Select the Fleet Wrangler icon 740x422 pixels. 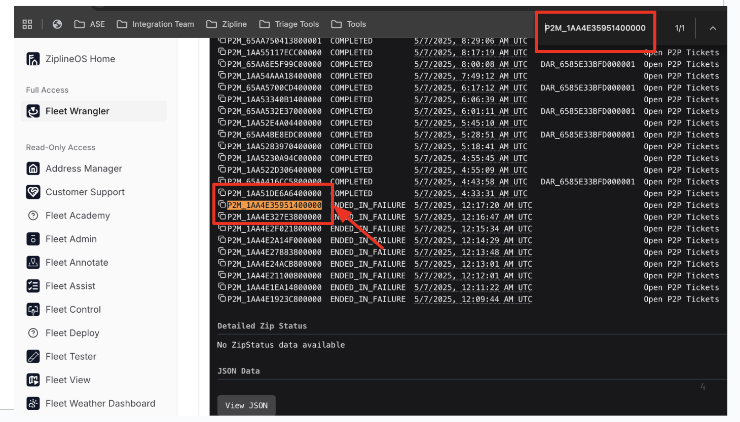[x=33, y=111]
